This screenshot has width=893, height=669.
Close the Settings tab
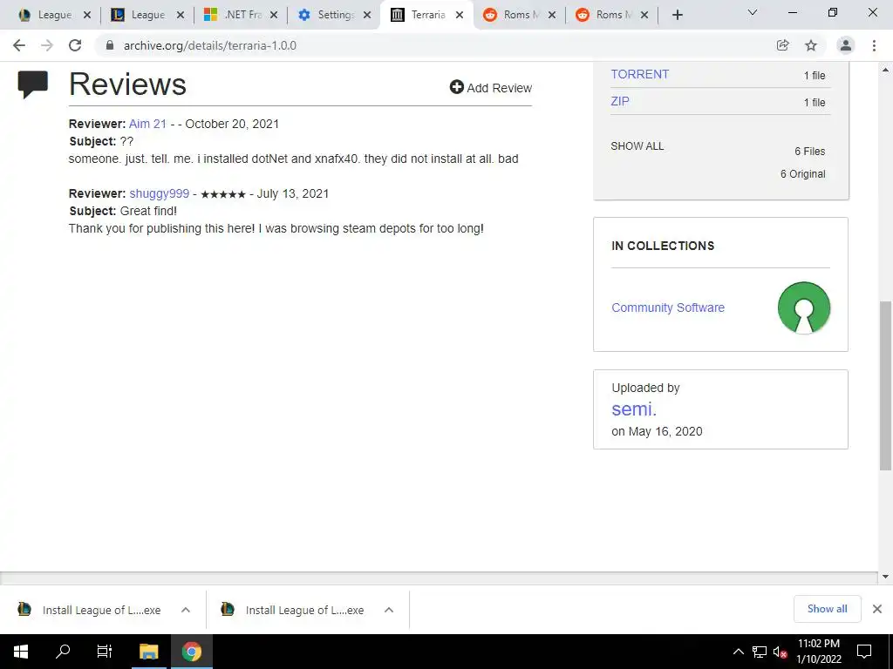[367, 15]
